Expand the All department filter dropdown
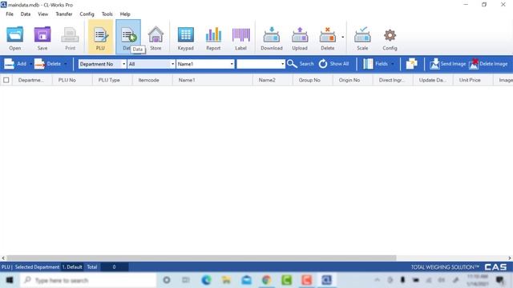The width and height of the screenshot is (513, 288). click(x=173, y=64)
